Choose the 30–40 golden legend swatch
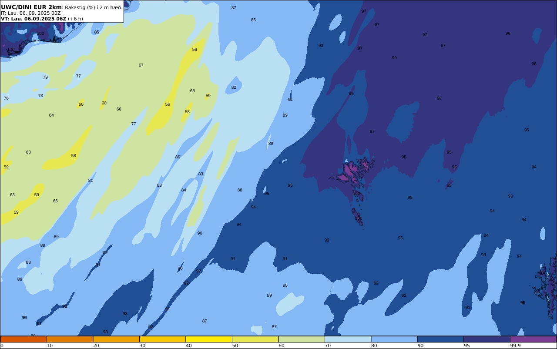Image resolution: width=557 pixels, height=349 pixels. coord(162,339)
